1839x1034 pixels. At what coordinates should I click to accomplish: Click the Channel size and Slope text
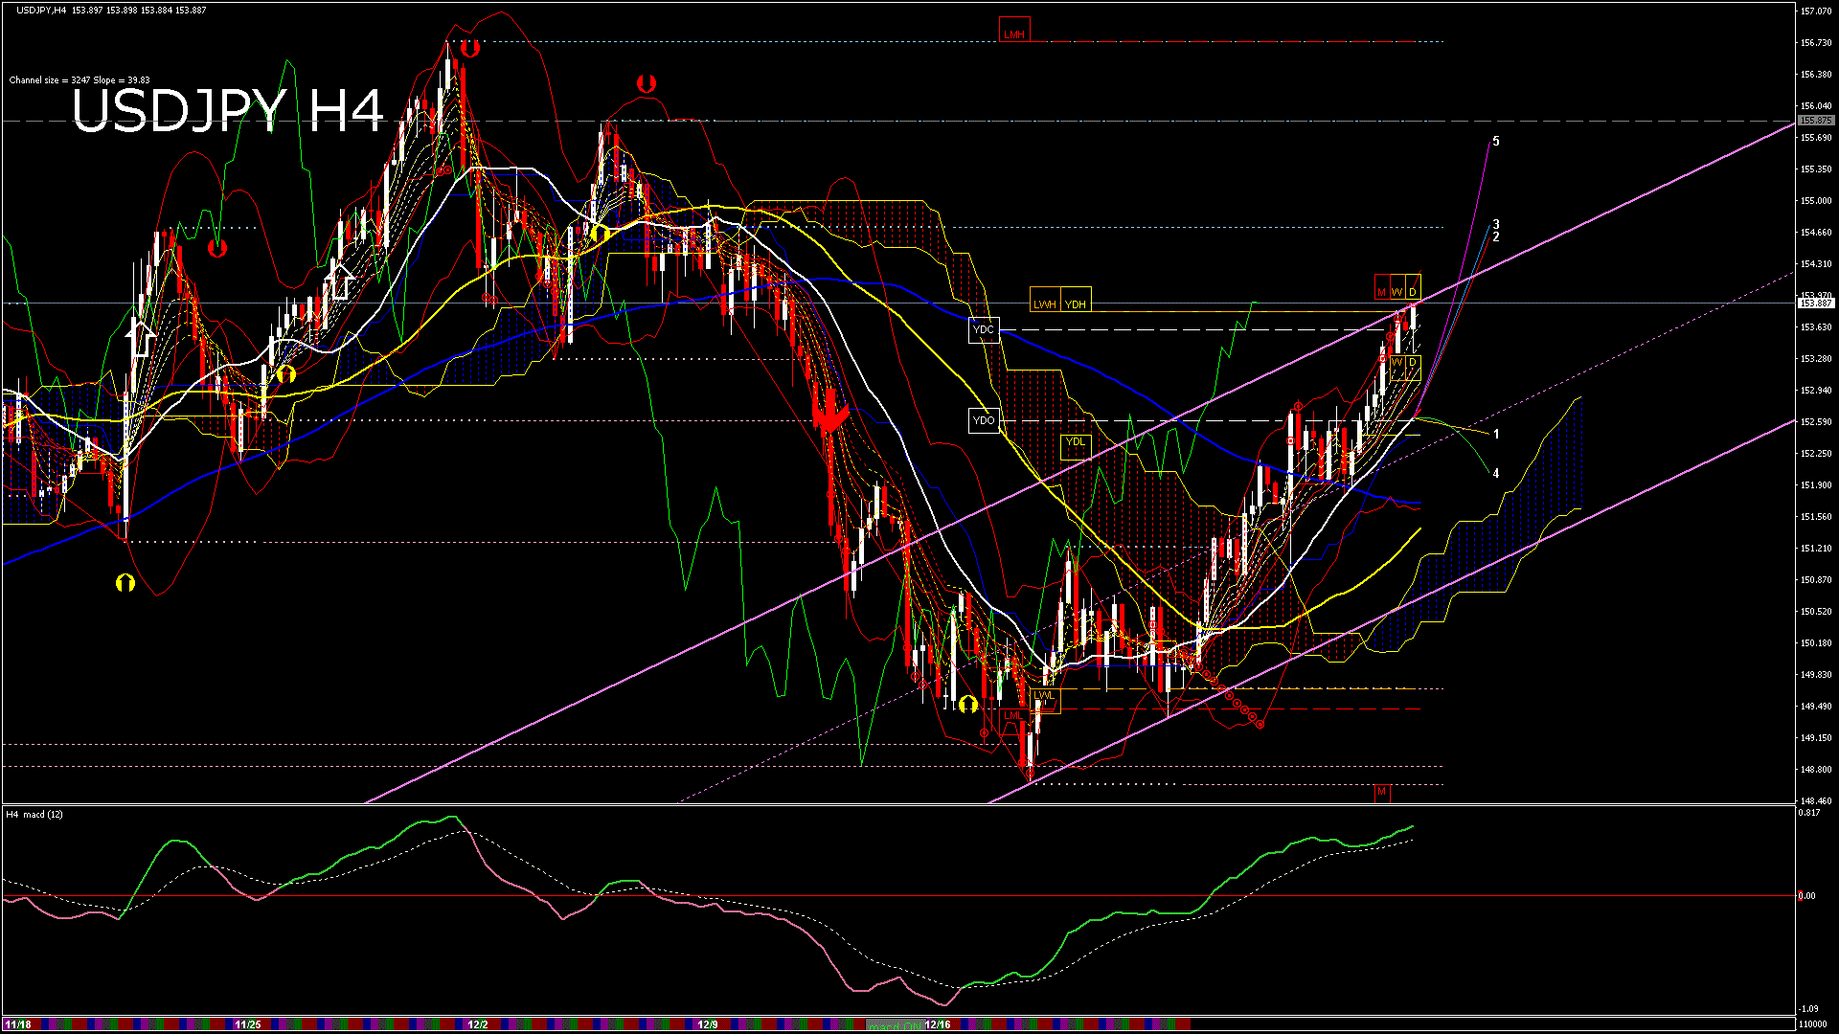(79, 80)
